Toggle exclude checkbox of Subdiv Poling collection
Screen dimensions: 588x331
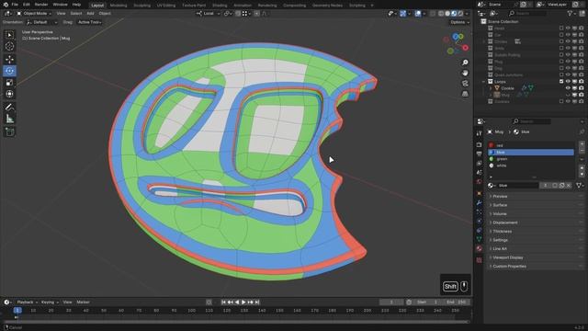561,55
